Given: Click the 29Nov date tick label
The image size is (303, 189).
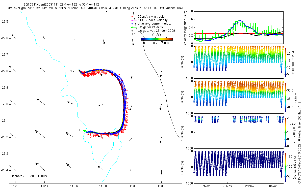Looking at the screenshot, I should click(249, 186).
